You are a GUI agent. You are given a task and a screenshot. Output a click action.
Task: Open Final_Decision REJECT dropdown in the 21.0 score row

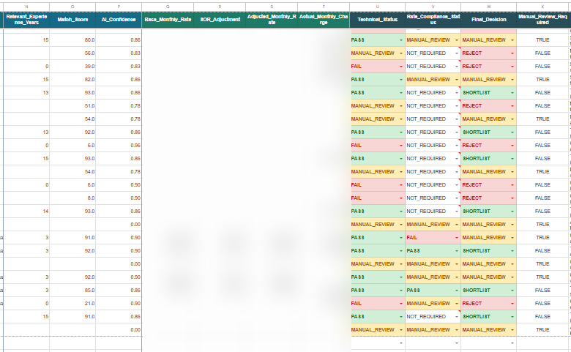(x=512, y=304)
